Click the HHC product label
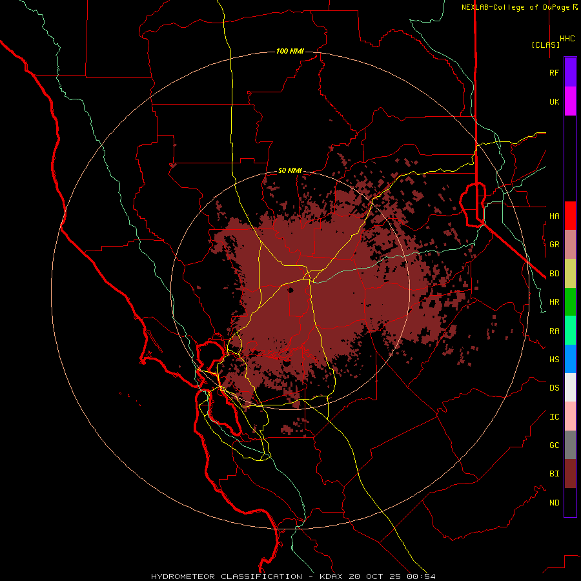The image size is (581, 581). coord(567,39)
